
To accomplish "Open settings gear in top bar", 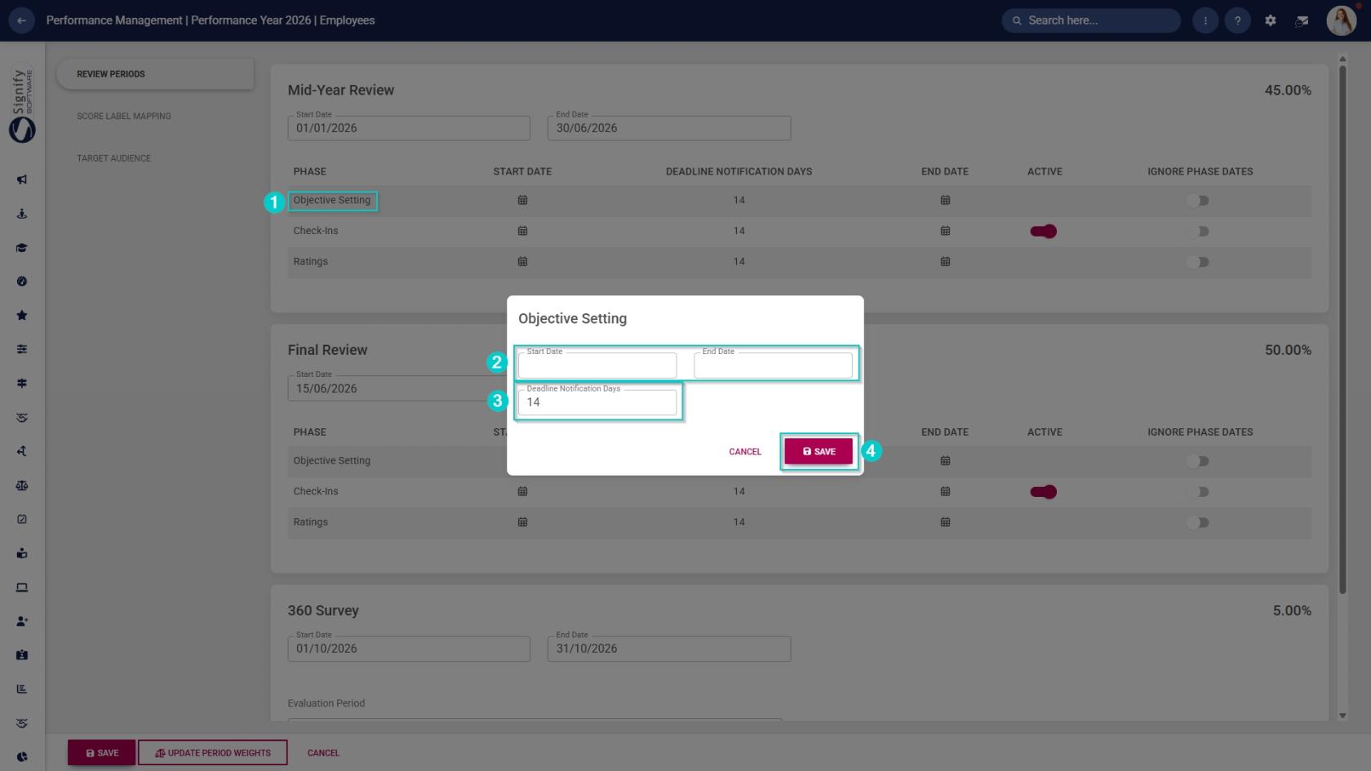I will [x=1270, y=20].
